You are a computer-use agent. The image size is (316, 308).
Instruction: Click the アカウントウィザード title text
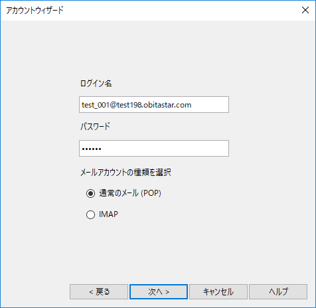click(35, 11)
